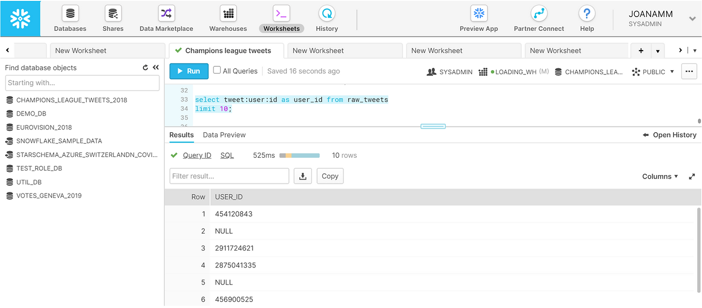Screen dimensions: 702x308
Task: Open the PUBLIC schema dropdown
Action: [653, 72]
